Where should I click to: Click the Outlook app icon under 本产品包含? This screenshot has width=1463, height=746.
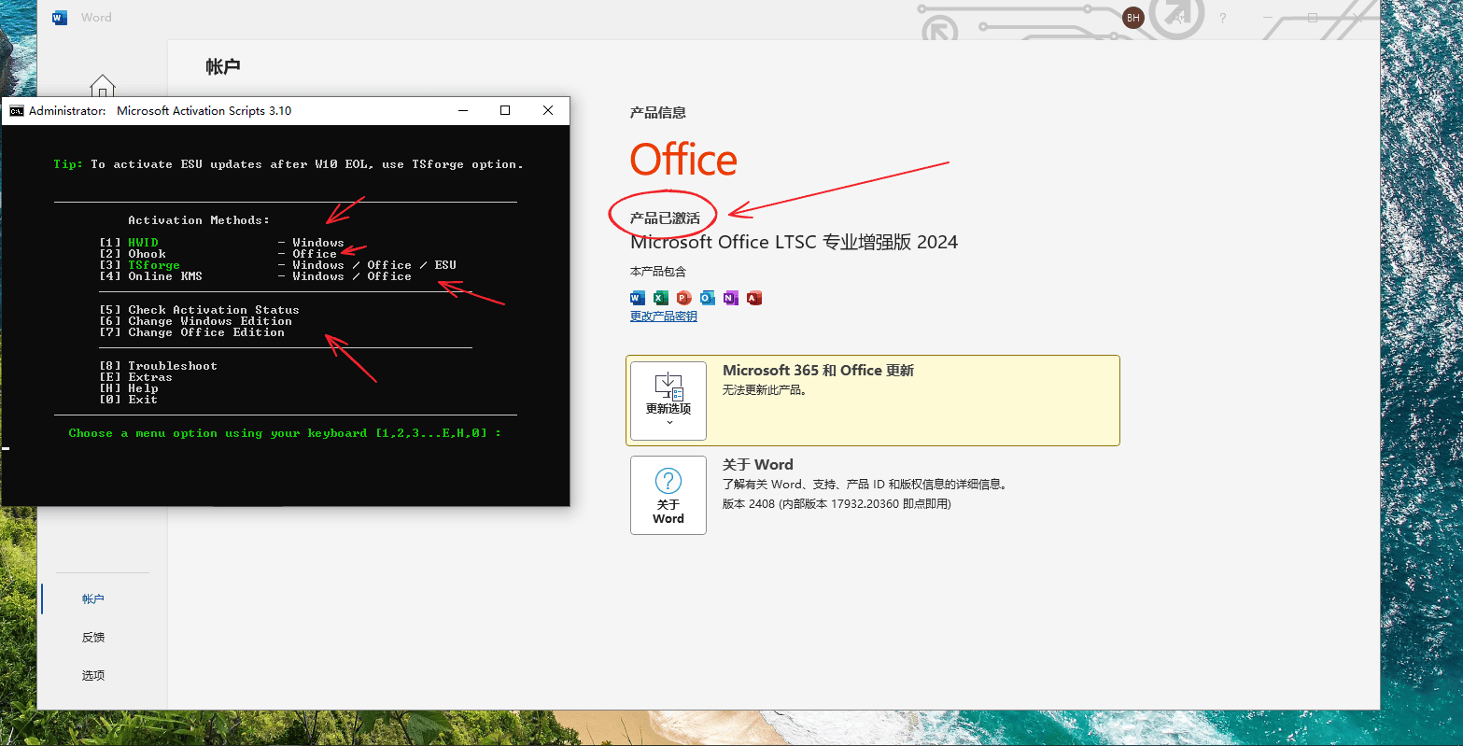pos(708,298)
